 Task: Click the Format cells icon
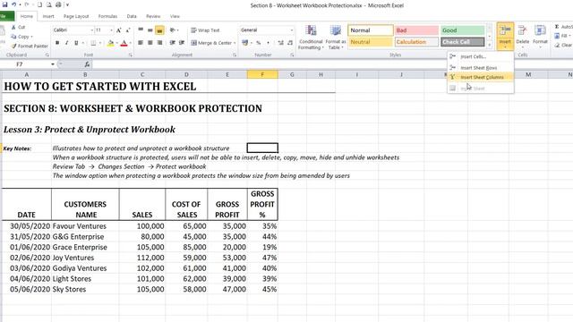point(540,31)
